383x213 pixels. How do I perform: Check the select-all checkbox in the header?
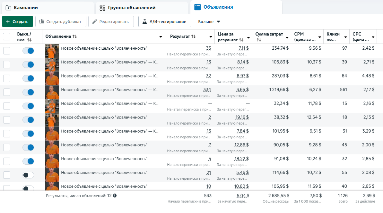tap(7, 36)
